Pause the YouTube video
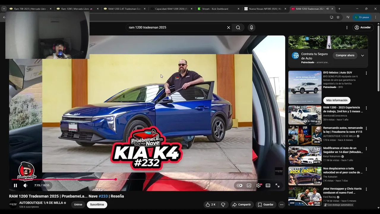The height and width of the screenshot is (214, 380). pyautogui.click(x=15, y=185)
